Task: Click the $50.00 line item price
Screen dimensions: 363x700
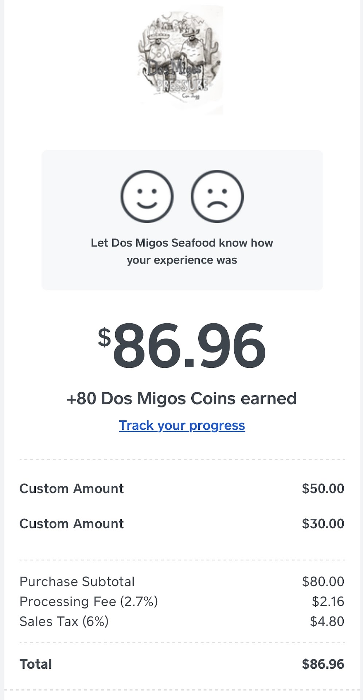Action: 323,489
